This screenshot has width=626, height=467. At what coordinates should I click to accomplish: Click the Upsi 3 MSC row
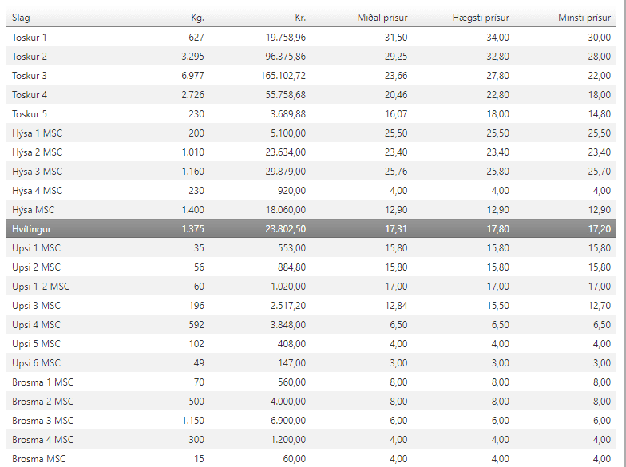[311, 305]
